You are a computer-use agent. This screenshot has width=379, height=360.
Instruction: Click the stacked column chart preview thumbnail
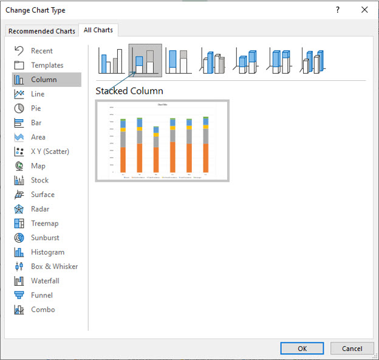pyautogui.click(x=162, y=141)
